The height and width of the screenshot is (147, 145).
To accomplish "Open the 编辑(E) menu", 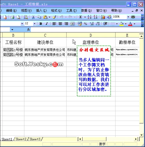I will pyautogui.click(x=11, y=11).
